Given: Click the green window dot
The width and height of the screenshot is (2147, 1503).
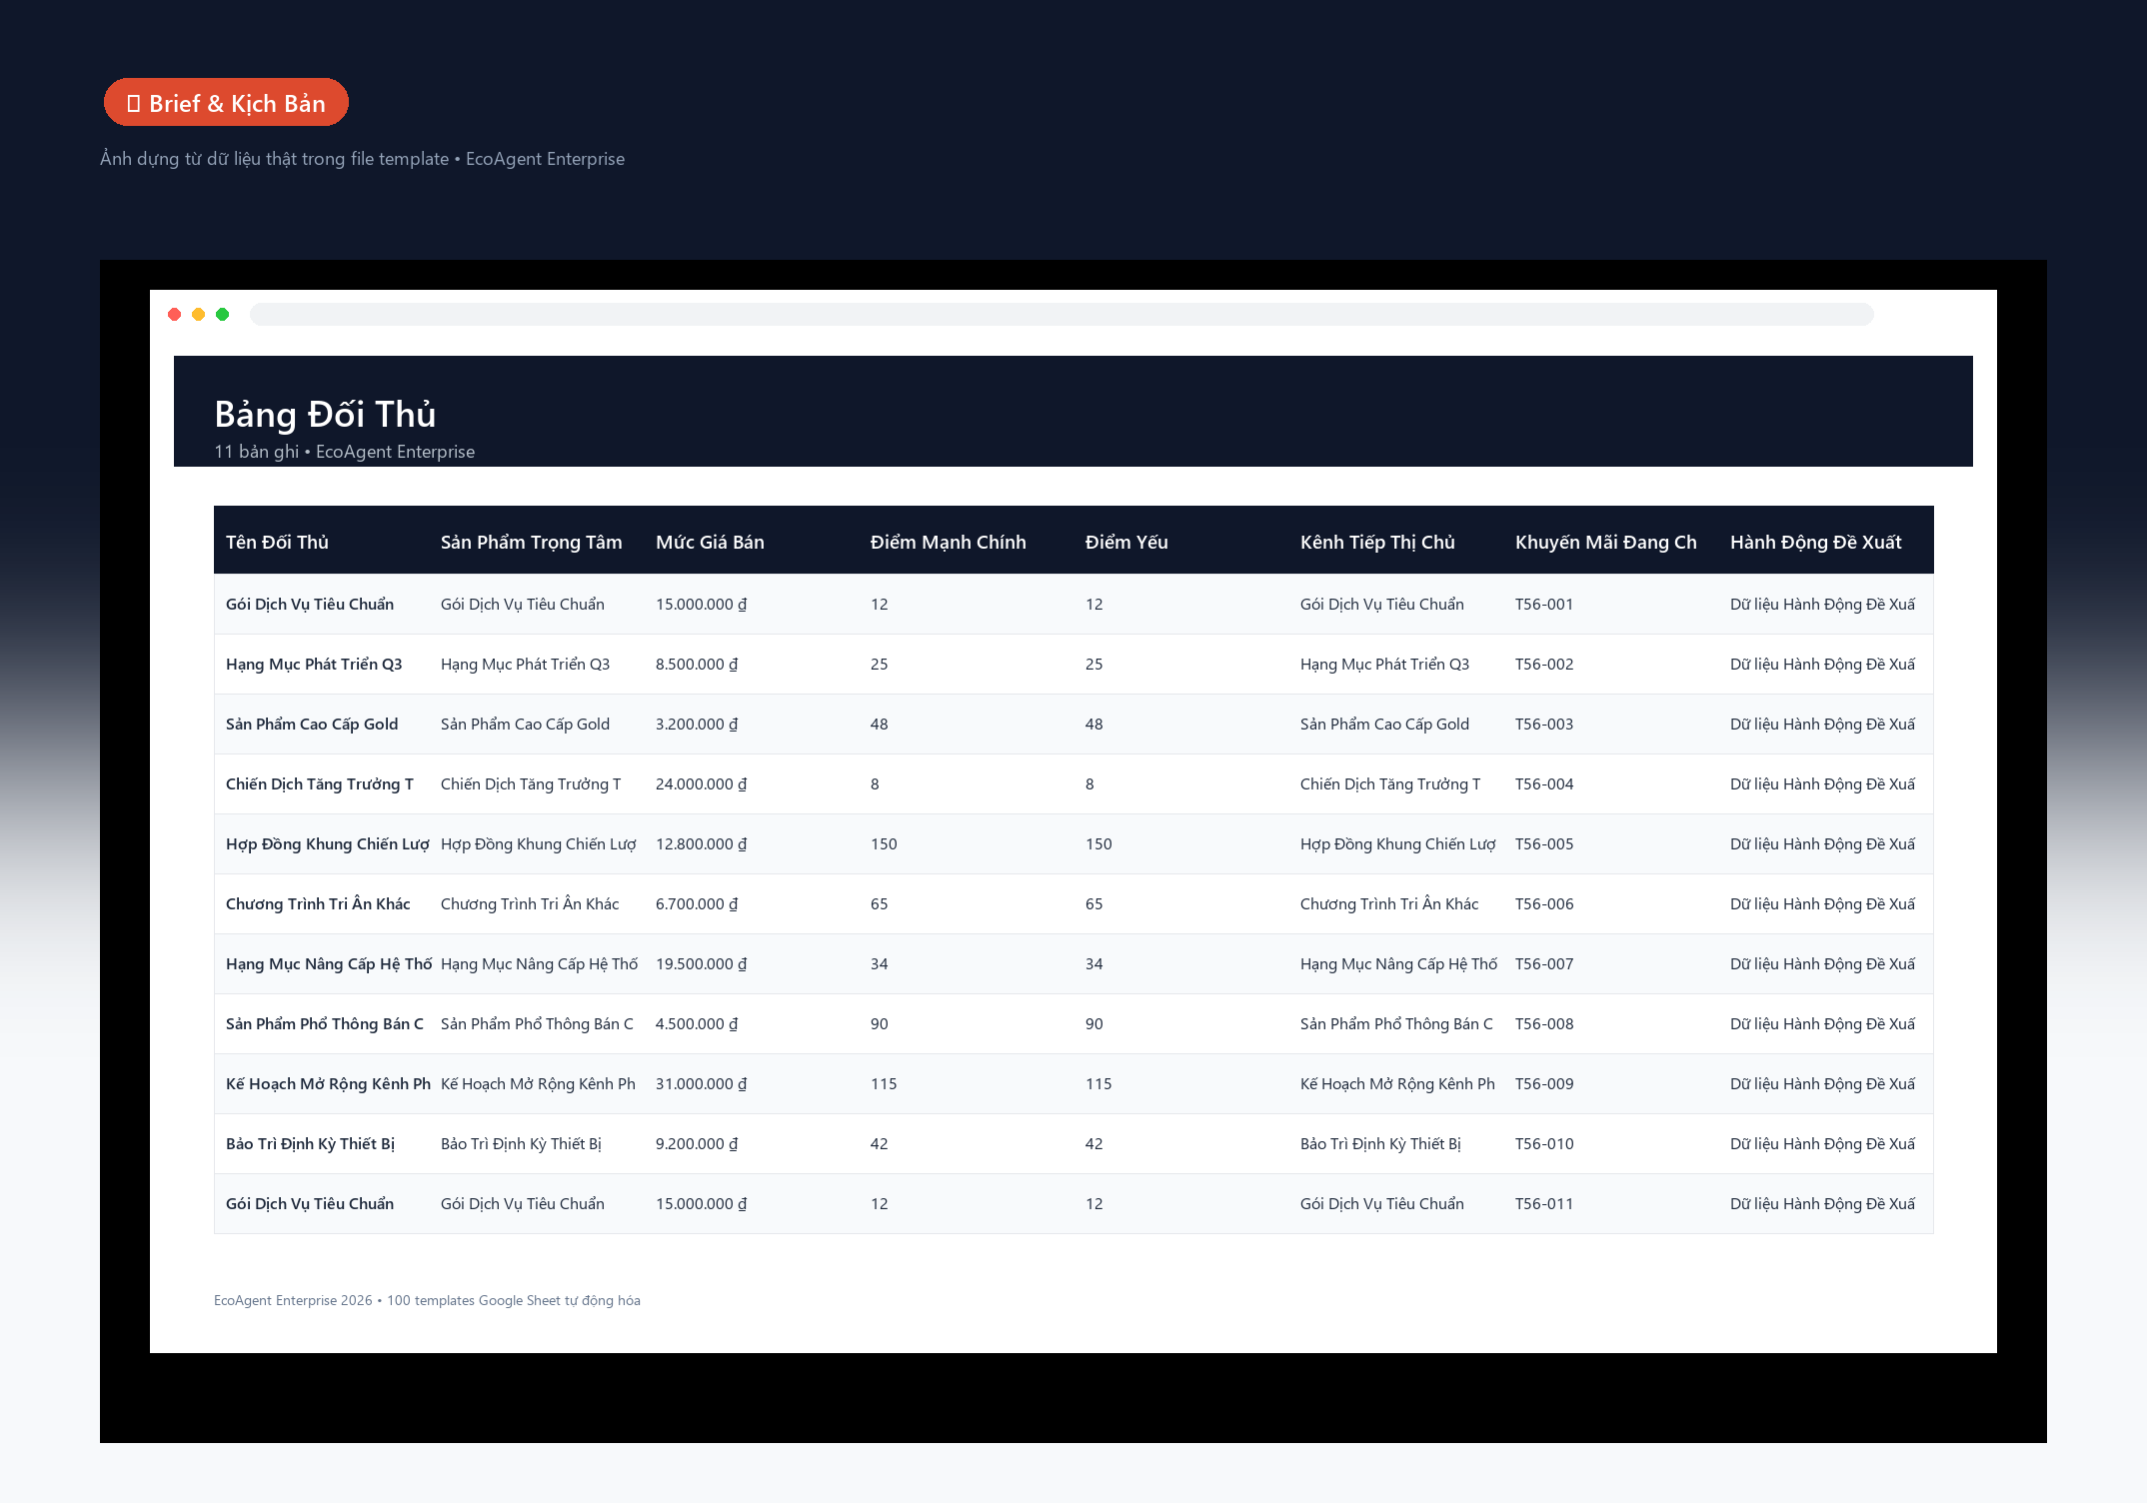Looking at the screenshot, I should coord(223,315).
